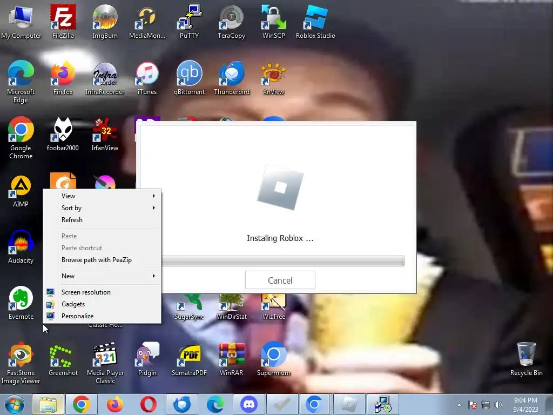Select the Roblox Studio desktop icon
The width and height of the screenshot is (553, 415).
coord(315,21)
